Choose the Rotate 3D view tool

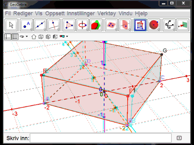tap(169, 25)
